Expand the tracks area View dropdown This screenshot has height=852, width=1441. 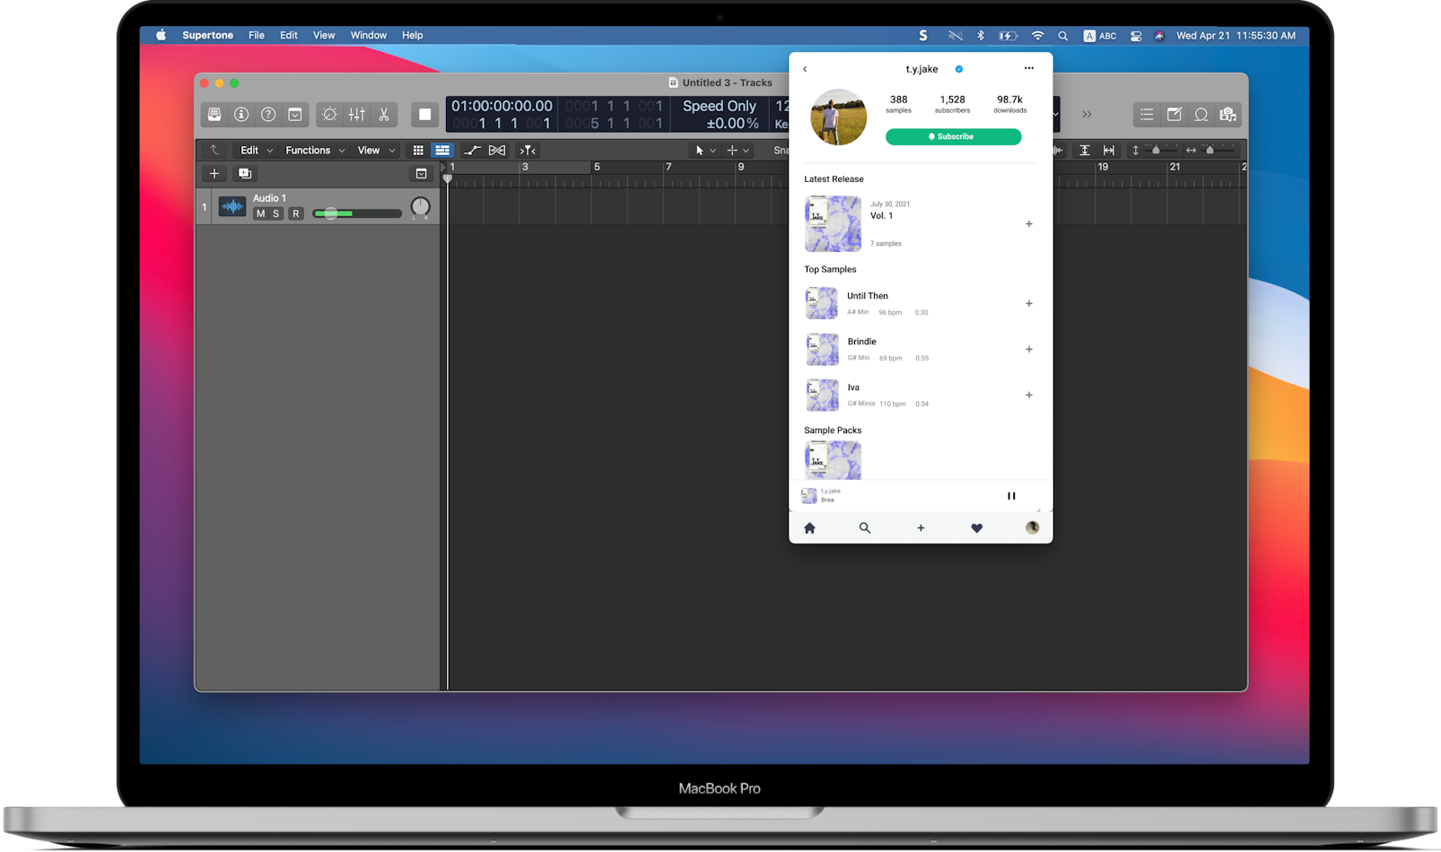pos(376,151)
